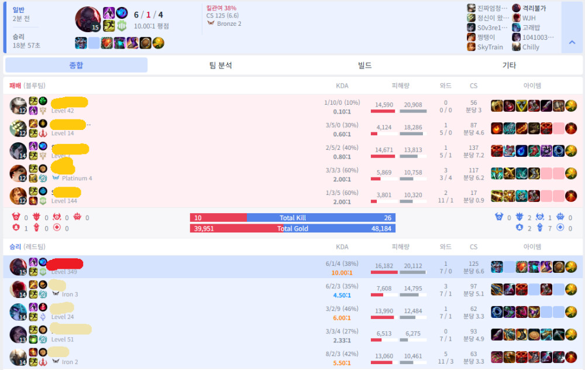Click the Total Gold comparison bar
The image size is (585, 370).
pyautogui.click(x=292, y=228)
